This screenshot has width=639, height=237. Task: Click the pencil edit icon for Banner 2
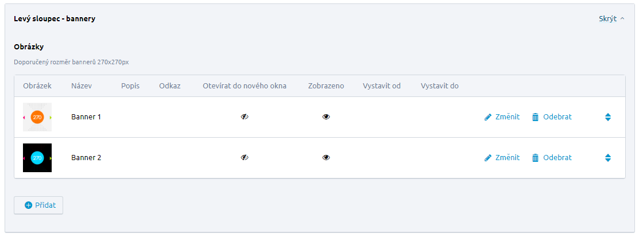coord(488,158)
